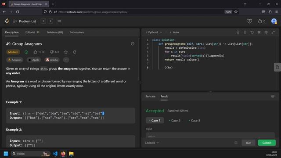Open the Problem List panel
This screenshot has width=281, height=158.
(25, 21)
